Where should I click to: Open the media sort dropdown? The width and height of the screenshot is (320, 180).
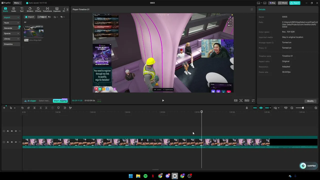55,17
